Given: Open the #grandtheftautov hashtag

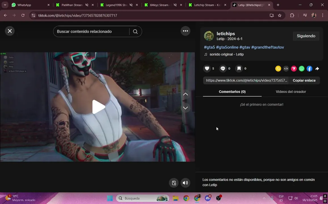Looking at the screenshot, I should [268, 47].
